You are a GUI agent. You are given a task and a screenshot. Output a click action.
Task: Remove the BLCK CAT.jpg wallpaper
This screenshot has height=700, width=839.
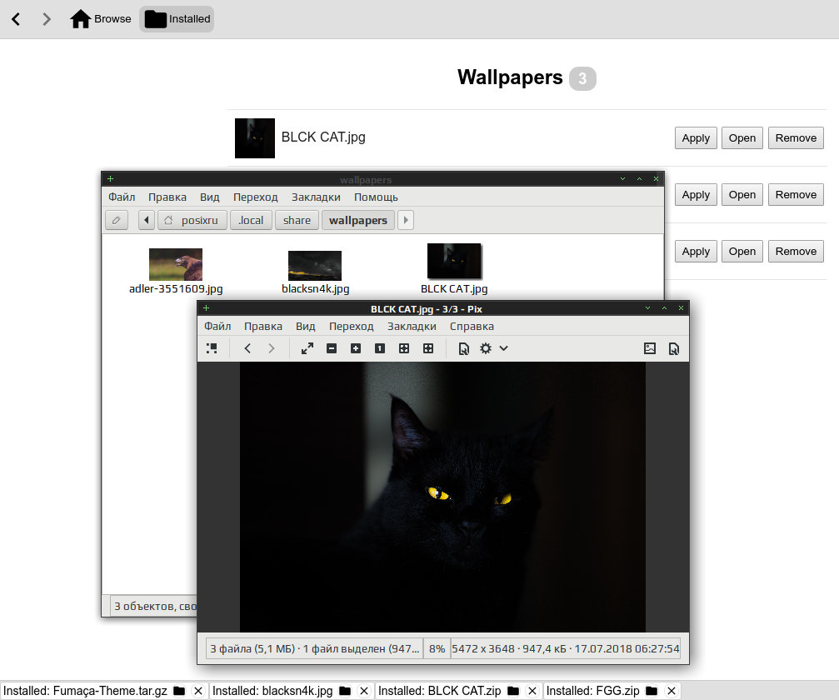796,138
